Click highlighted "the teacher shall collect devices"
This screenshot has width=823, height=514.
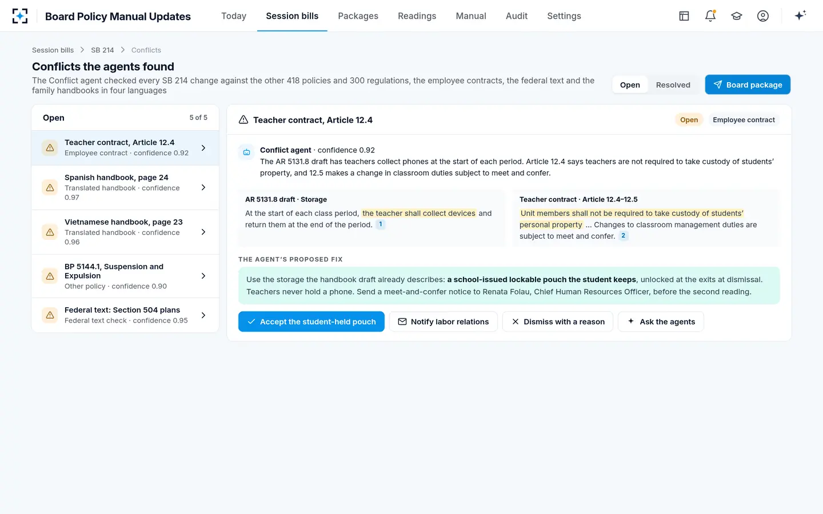(x=419, y=213)
